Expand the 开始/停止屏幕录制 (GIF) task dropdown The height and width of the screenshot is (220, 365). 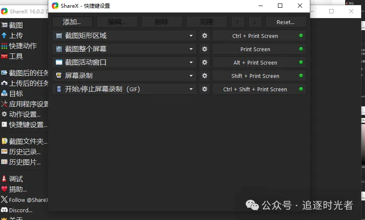coord(191,89)
